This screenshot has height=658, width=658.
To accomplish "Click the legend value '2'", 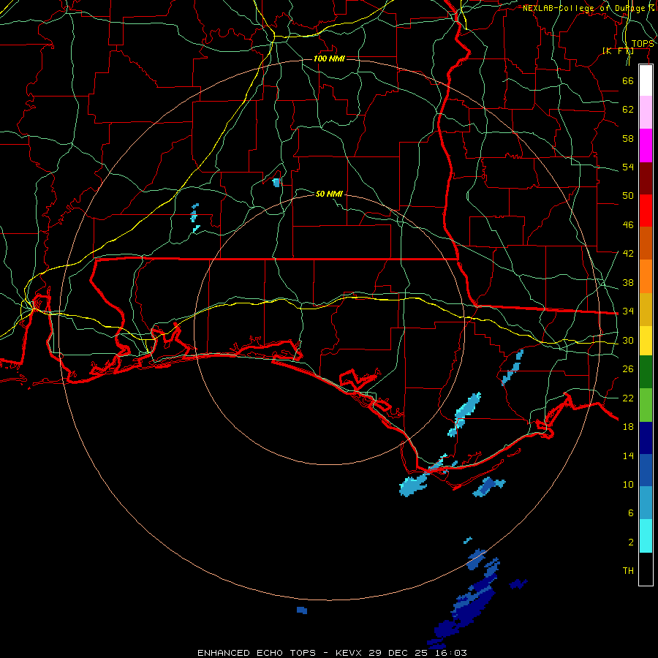I will (630, 542).
